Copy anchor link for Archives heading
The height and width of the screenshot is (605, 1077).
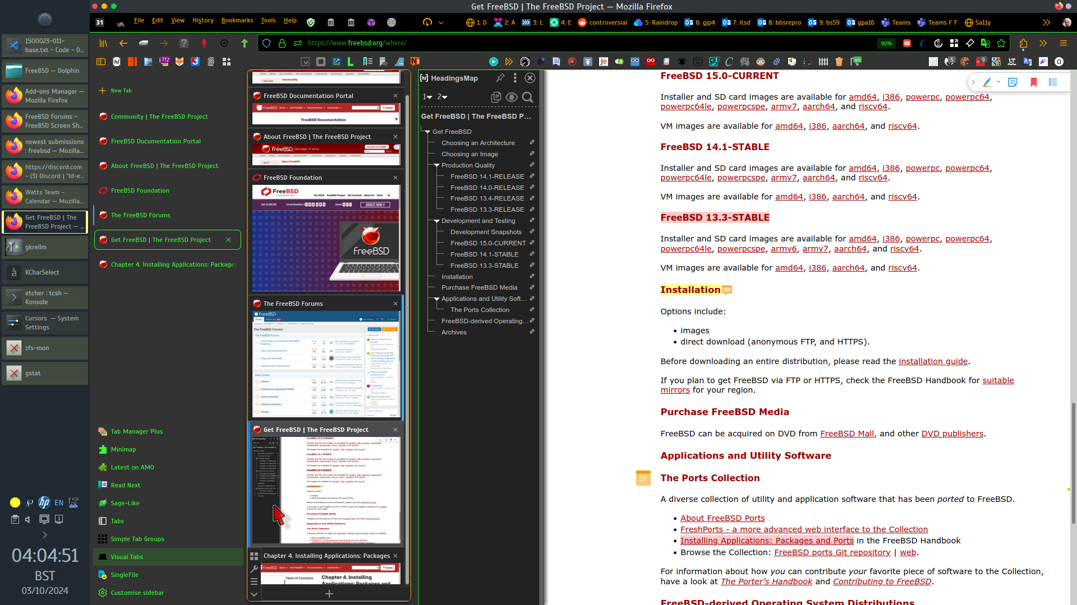(532, 332)
